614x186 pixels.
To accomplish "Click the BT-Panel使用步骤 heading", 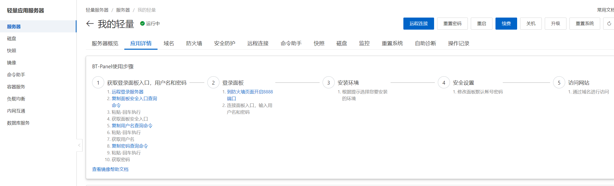I will (x=113, y=67).
